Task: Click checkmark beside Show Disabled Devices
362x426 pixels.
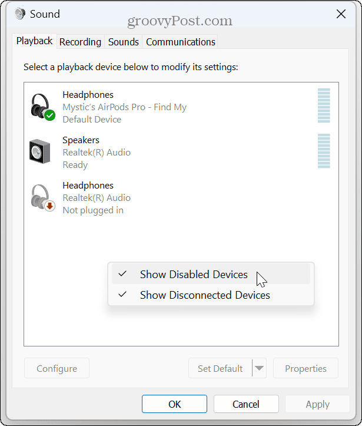Action: point(122,274)
